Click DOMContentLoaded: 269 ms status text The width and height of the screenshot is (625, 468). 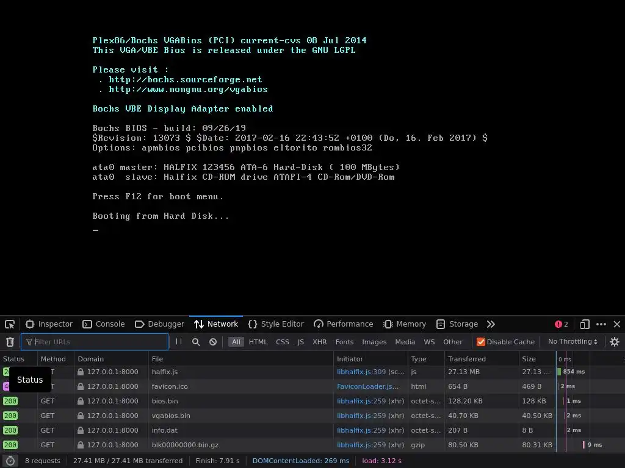click(301, 461)
